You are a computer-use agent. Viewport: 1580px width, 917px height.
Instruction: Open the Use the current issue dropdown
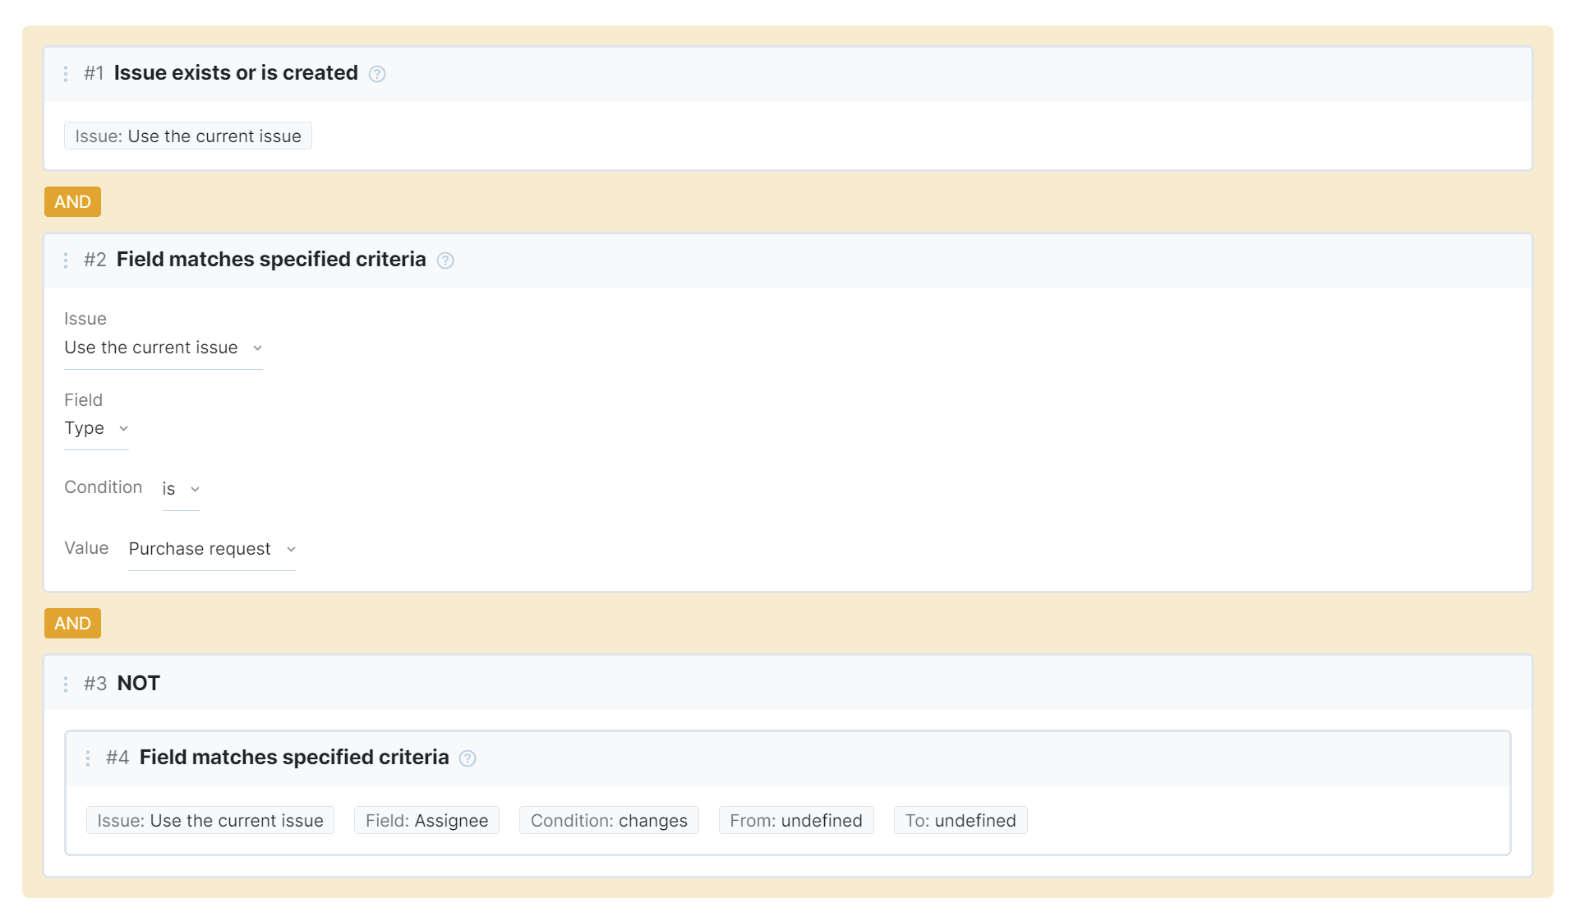(163, 348)
